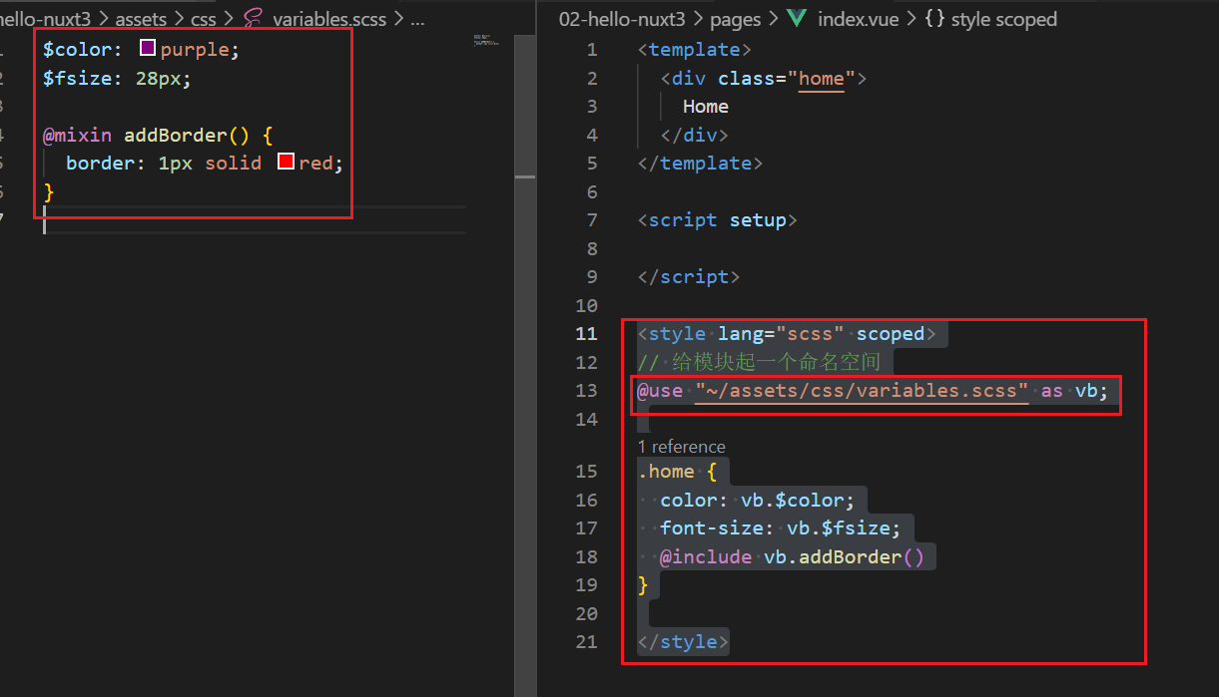Image resolution: width=1219 pixels, height=697 pixels.
Task: Click "@mixin" keyword in variables.scss
Action: click(78, 135)
